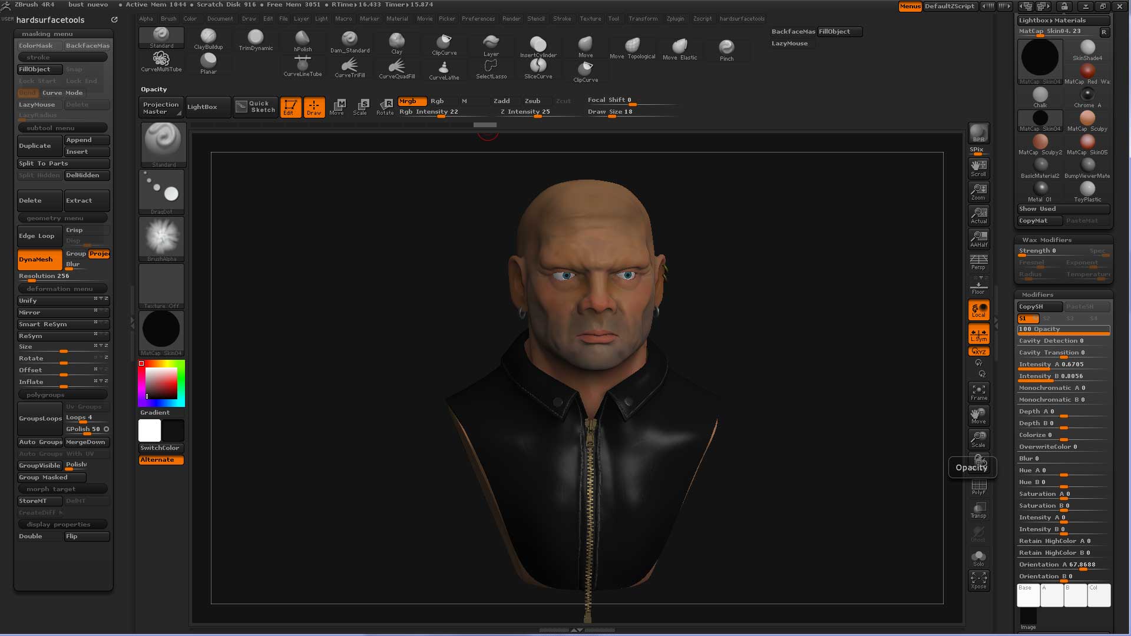This screenshot has height=636, width=1131.
Task: Select the Planar brush
Action: coord(209,63)
